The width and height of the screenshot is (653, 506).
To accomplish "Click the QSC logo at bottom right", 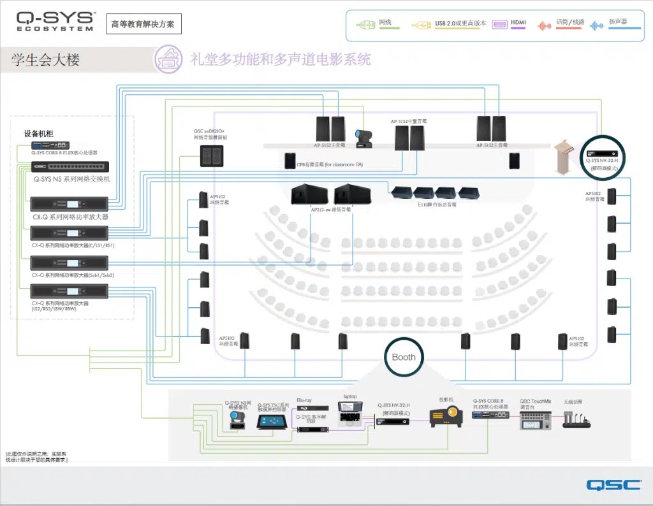I will click(x=613, y=484).
